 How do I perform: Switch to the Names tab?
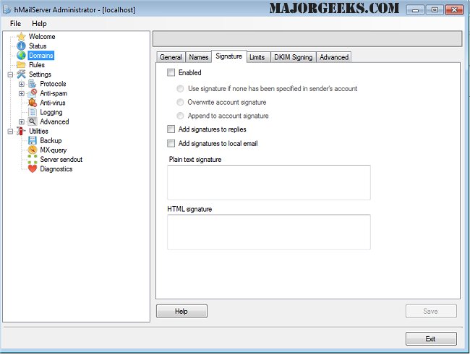click(x=198, y=57)
